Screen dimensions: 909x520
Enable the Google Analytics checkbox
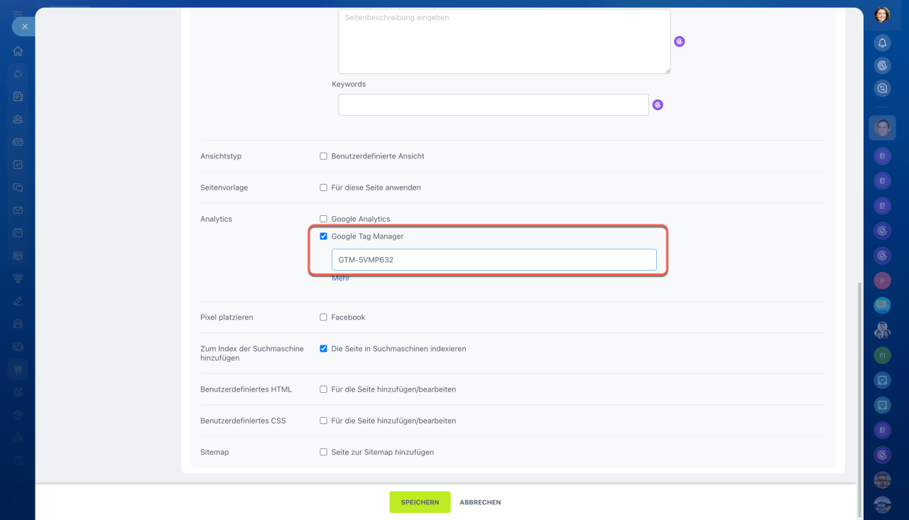324,219
